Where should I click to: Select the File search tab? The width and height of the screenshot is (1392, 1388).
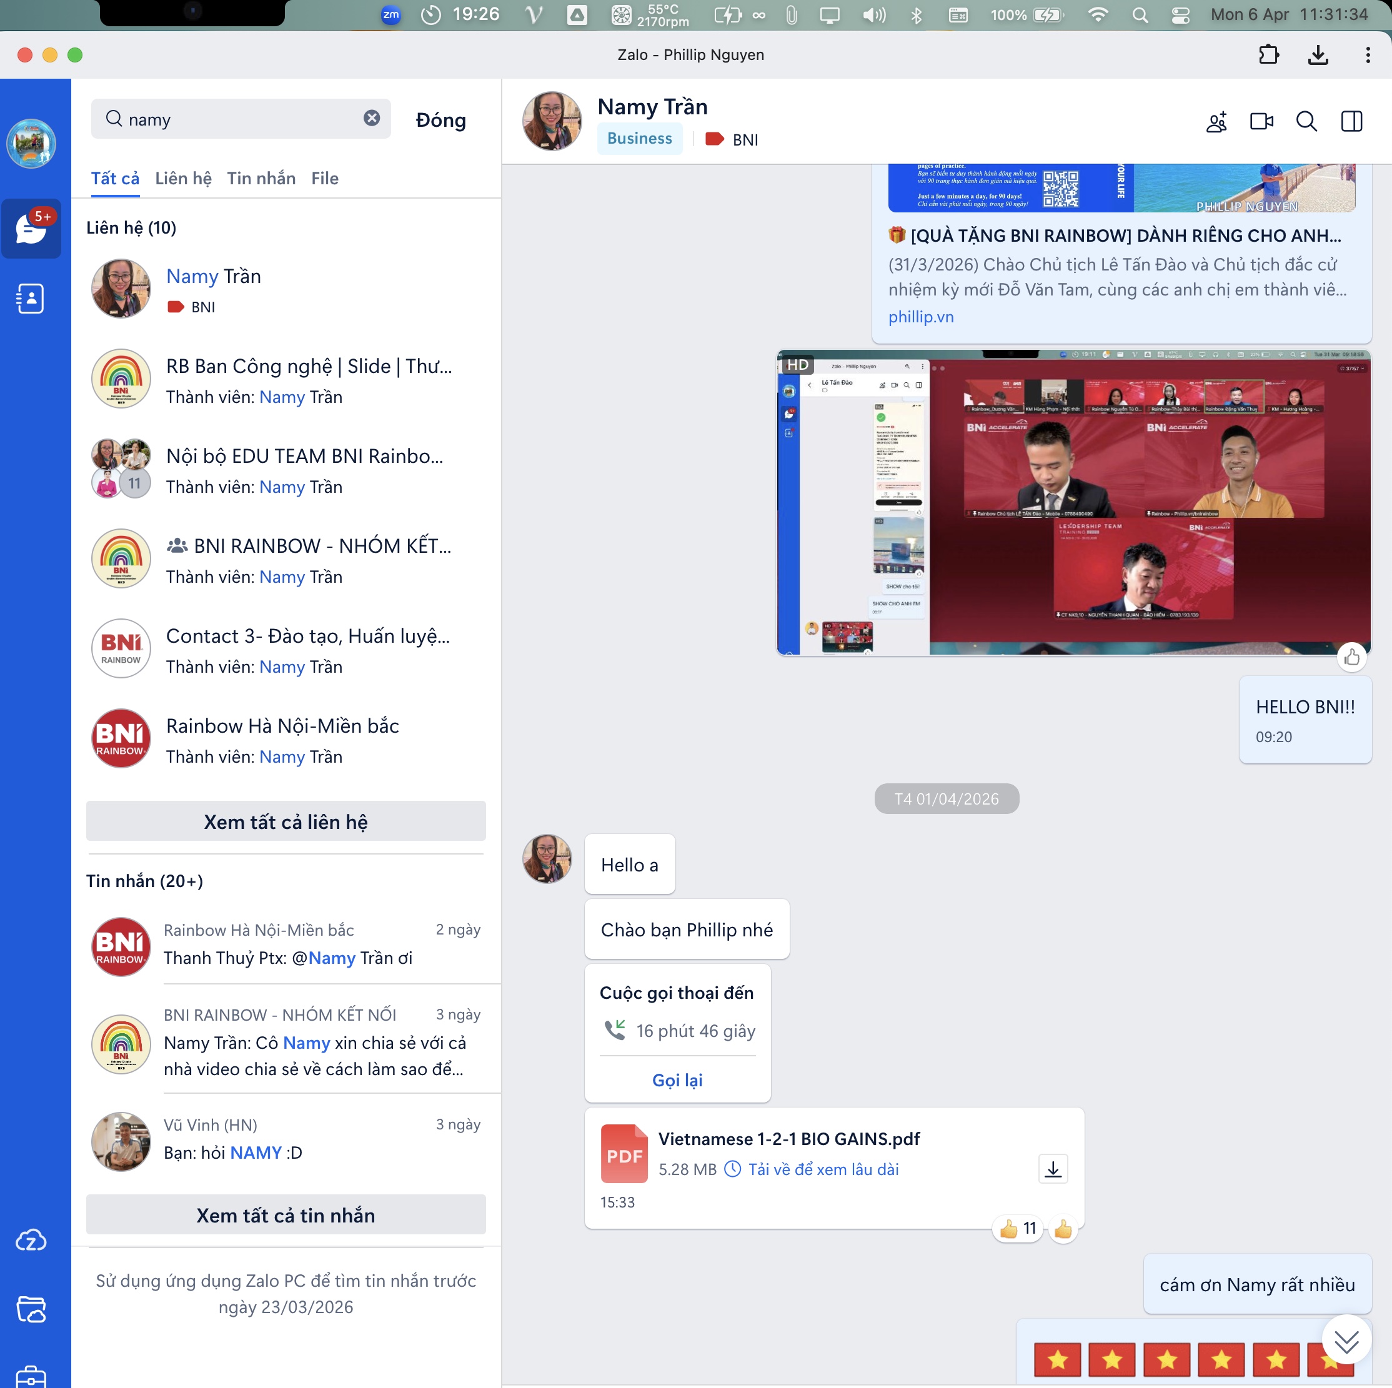point(324,178)
